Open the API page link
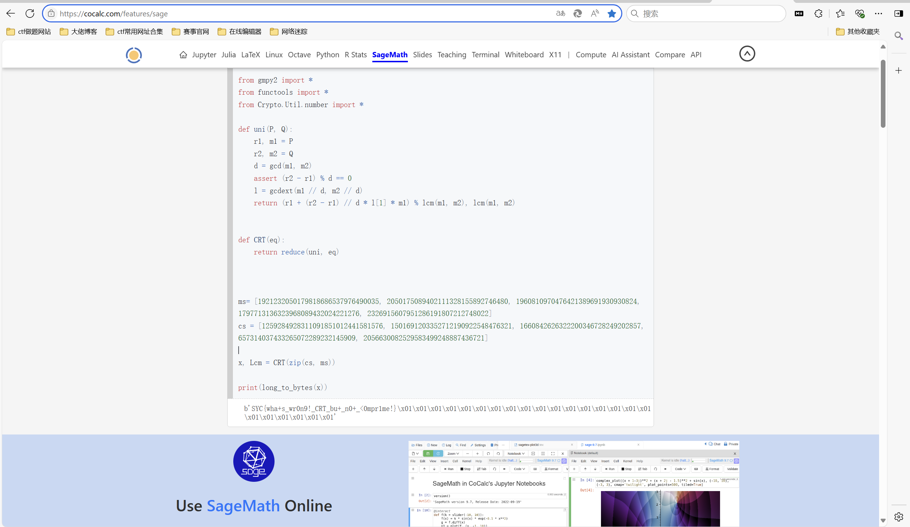The height and width of the screenshot is (527, 910). (x=696, y=54)
